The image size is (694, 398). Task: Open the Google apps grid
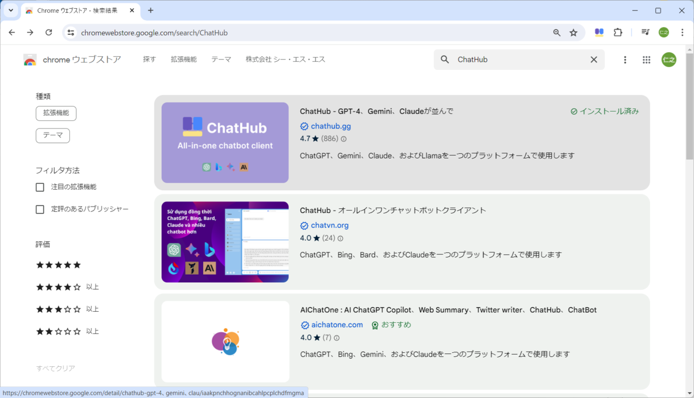(x=647, y=60)
